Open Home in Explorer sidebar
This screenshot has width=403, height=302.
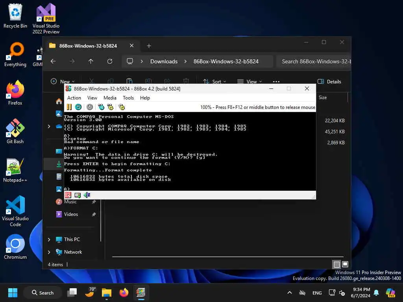coord(59,101)
